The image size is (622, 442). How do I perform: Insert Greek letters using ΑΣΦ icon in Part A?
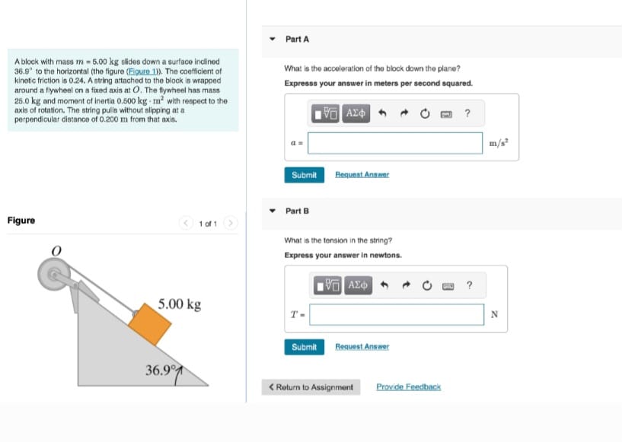click(x=356, y=113)
